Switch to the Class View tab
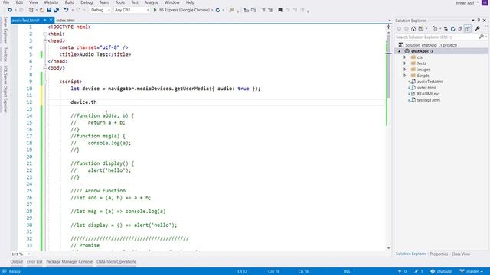This screenshot has width=490, height=275. pyautogui.click(x=461, y=254)
